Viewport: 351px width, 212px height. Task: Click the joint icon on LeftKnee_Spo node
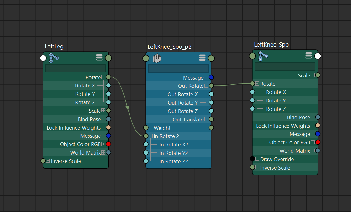(x=263, y=56)
